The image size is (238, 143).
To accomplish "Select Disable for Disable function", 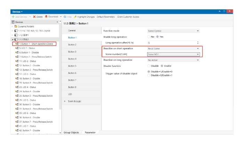I will pyautogui.click(x=149, y=66).
